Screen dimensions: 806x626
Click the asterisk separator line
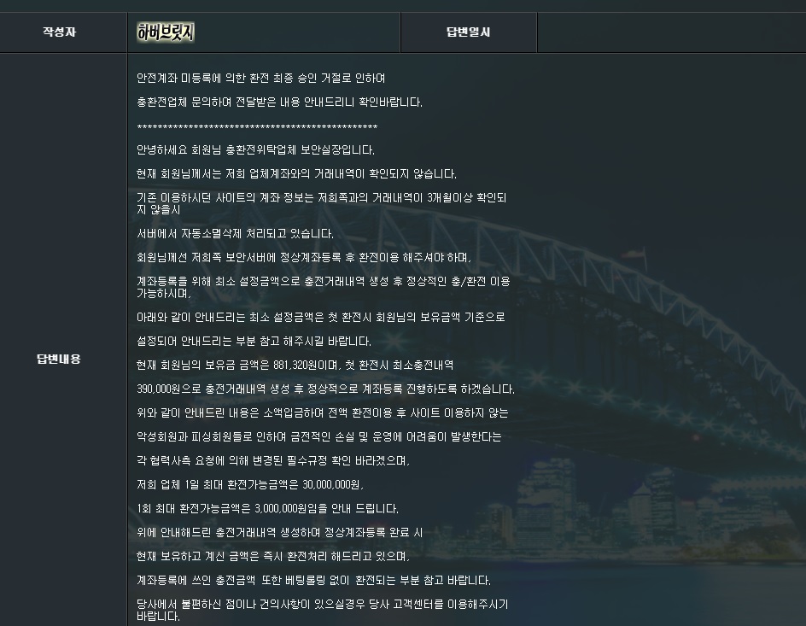(257, 127)
